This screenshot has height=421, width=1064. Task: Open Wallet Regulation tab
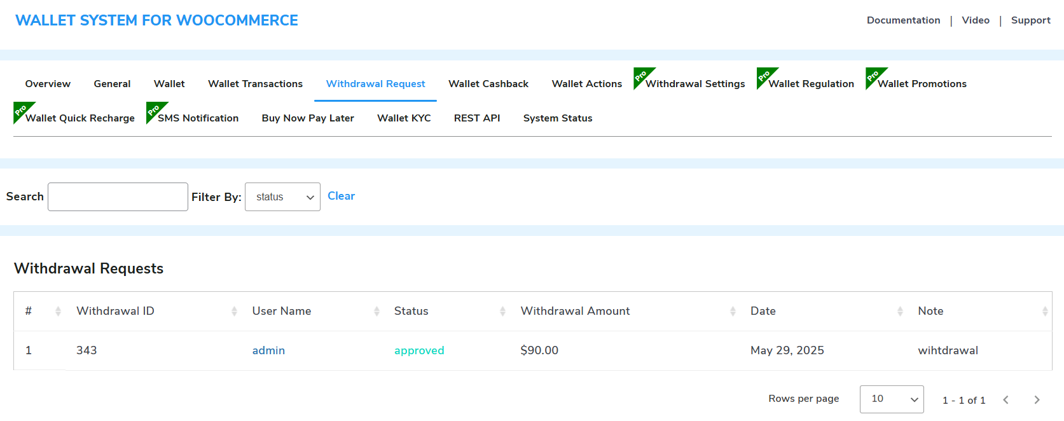(811, 84)
